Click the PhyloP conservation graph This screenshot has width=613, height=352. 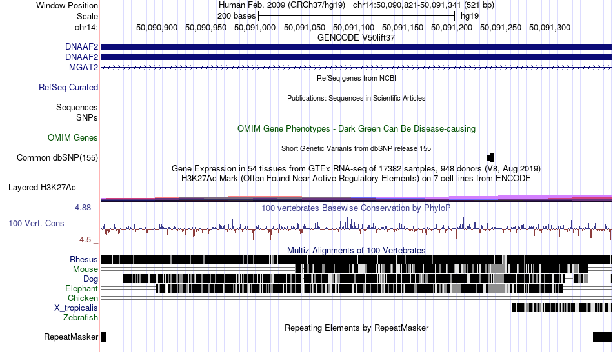tap(356, 228)
